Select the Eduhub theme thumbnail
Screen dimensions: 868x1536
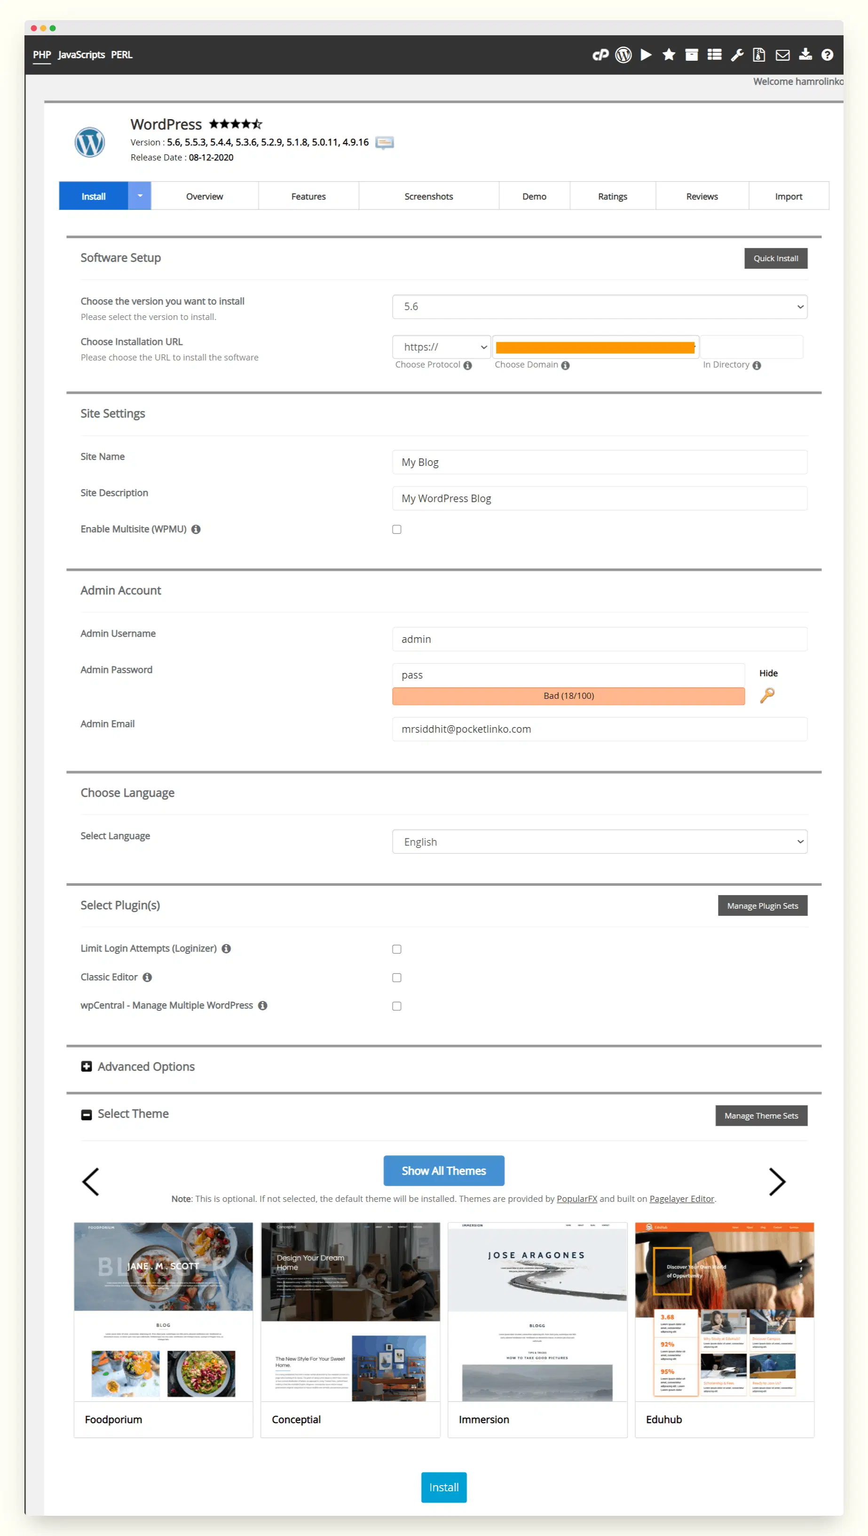point(724,1312)
